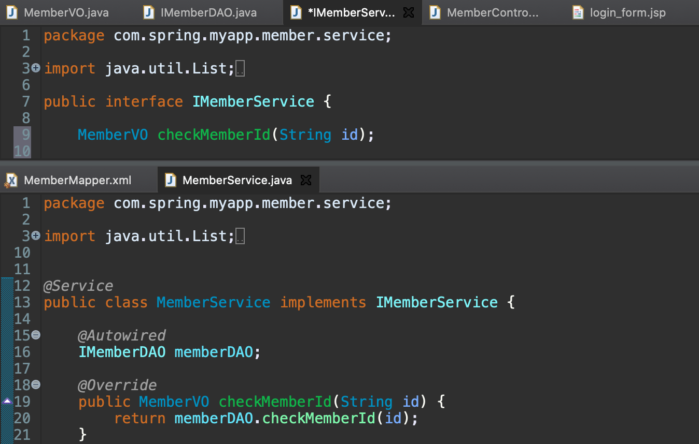The image size is (699, 444).
Task: Click memberDAO reference in return statement
Action: point(213,418)
